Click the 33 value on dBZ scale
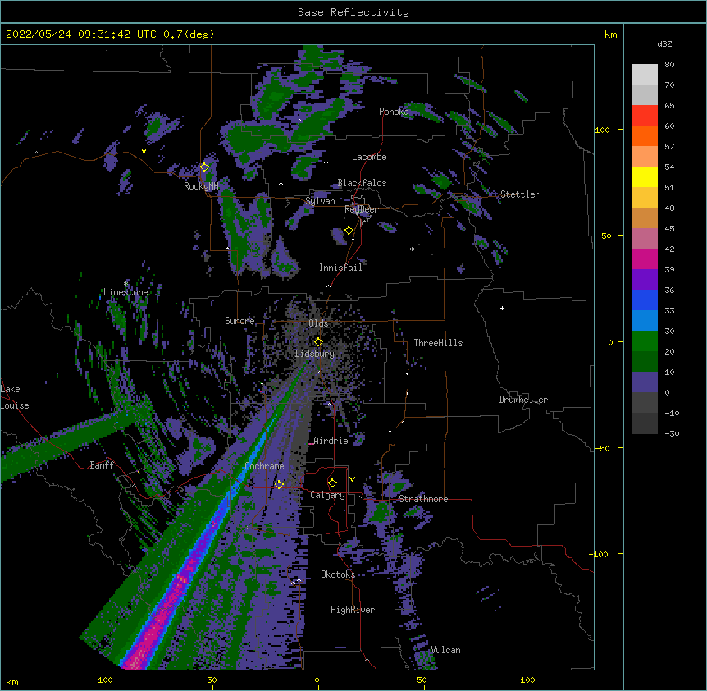Screen dimensions: 707x691 (x=669, y=311)
